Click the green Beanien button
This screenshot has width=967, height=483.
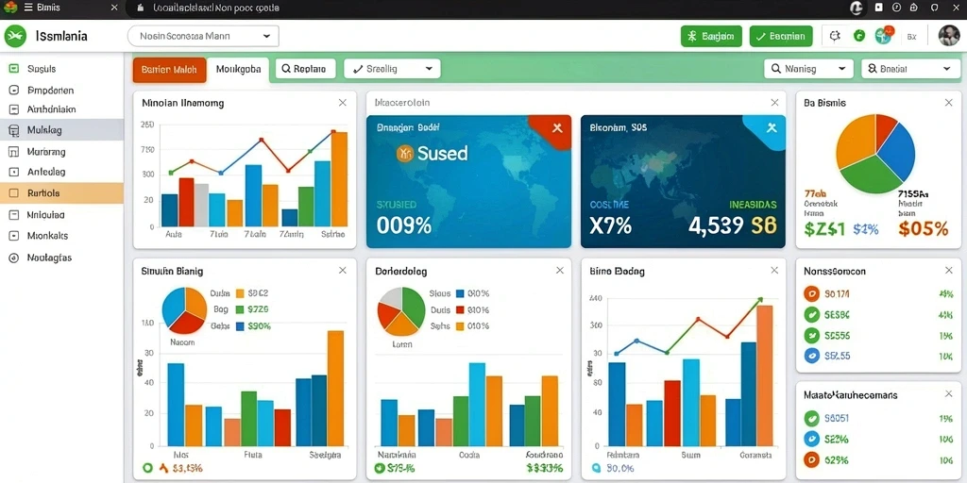tap(781, 37)
